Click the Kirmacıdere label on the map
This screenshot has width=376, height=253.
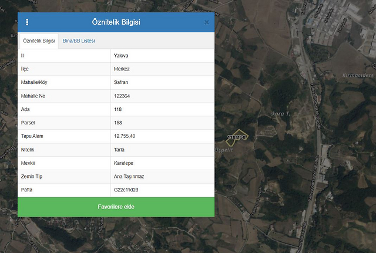coord(357,76)
